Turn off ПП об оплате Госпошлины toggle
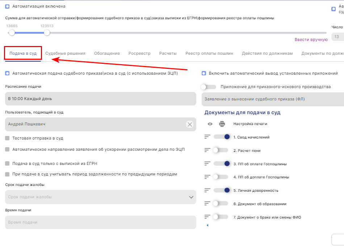Viewport: 344px width, 249px height. pos(221,164)
